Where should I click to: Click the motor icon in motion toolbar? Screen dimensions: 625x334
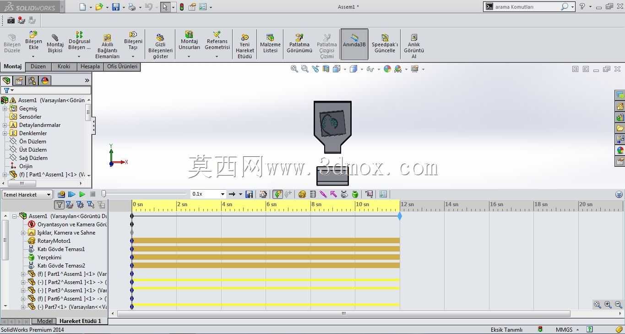tap(302, 194)
